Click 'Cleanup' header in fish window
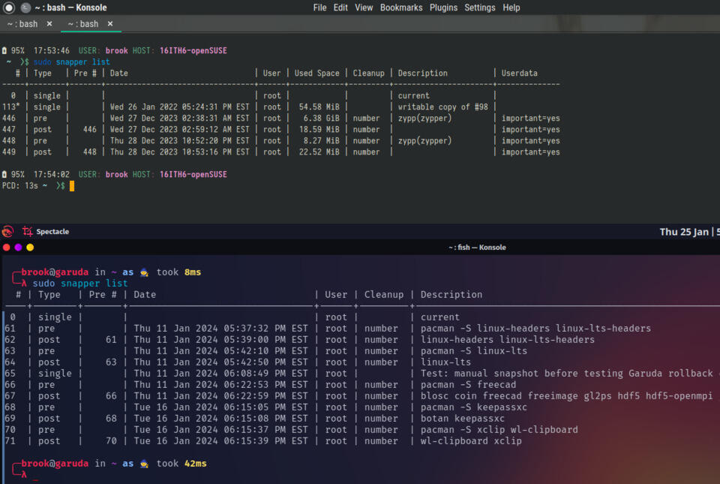The height and width of the screenshot is (484, 720). [x=384, y=294]
